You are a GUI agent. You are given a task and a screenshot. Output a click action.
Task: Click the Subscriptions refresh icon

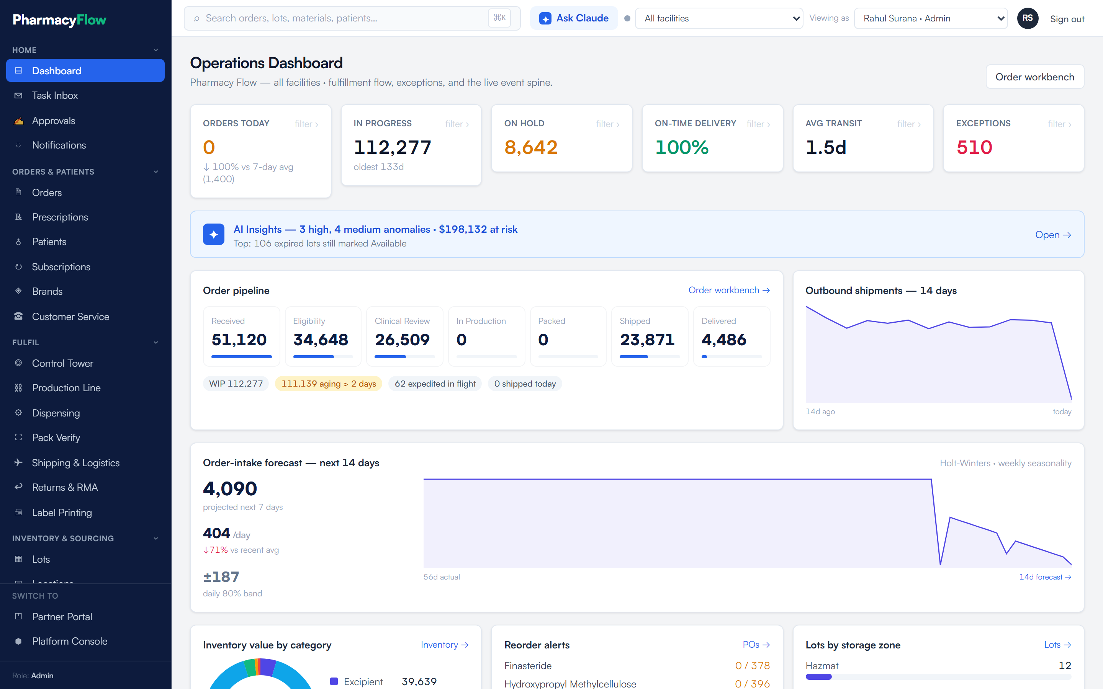pyautogui.click(x=18, y=266)
